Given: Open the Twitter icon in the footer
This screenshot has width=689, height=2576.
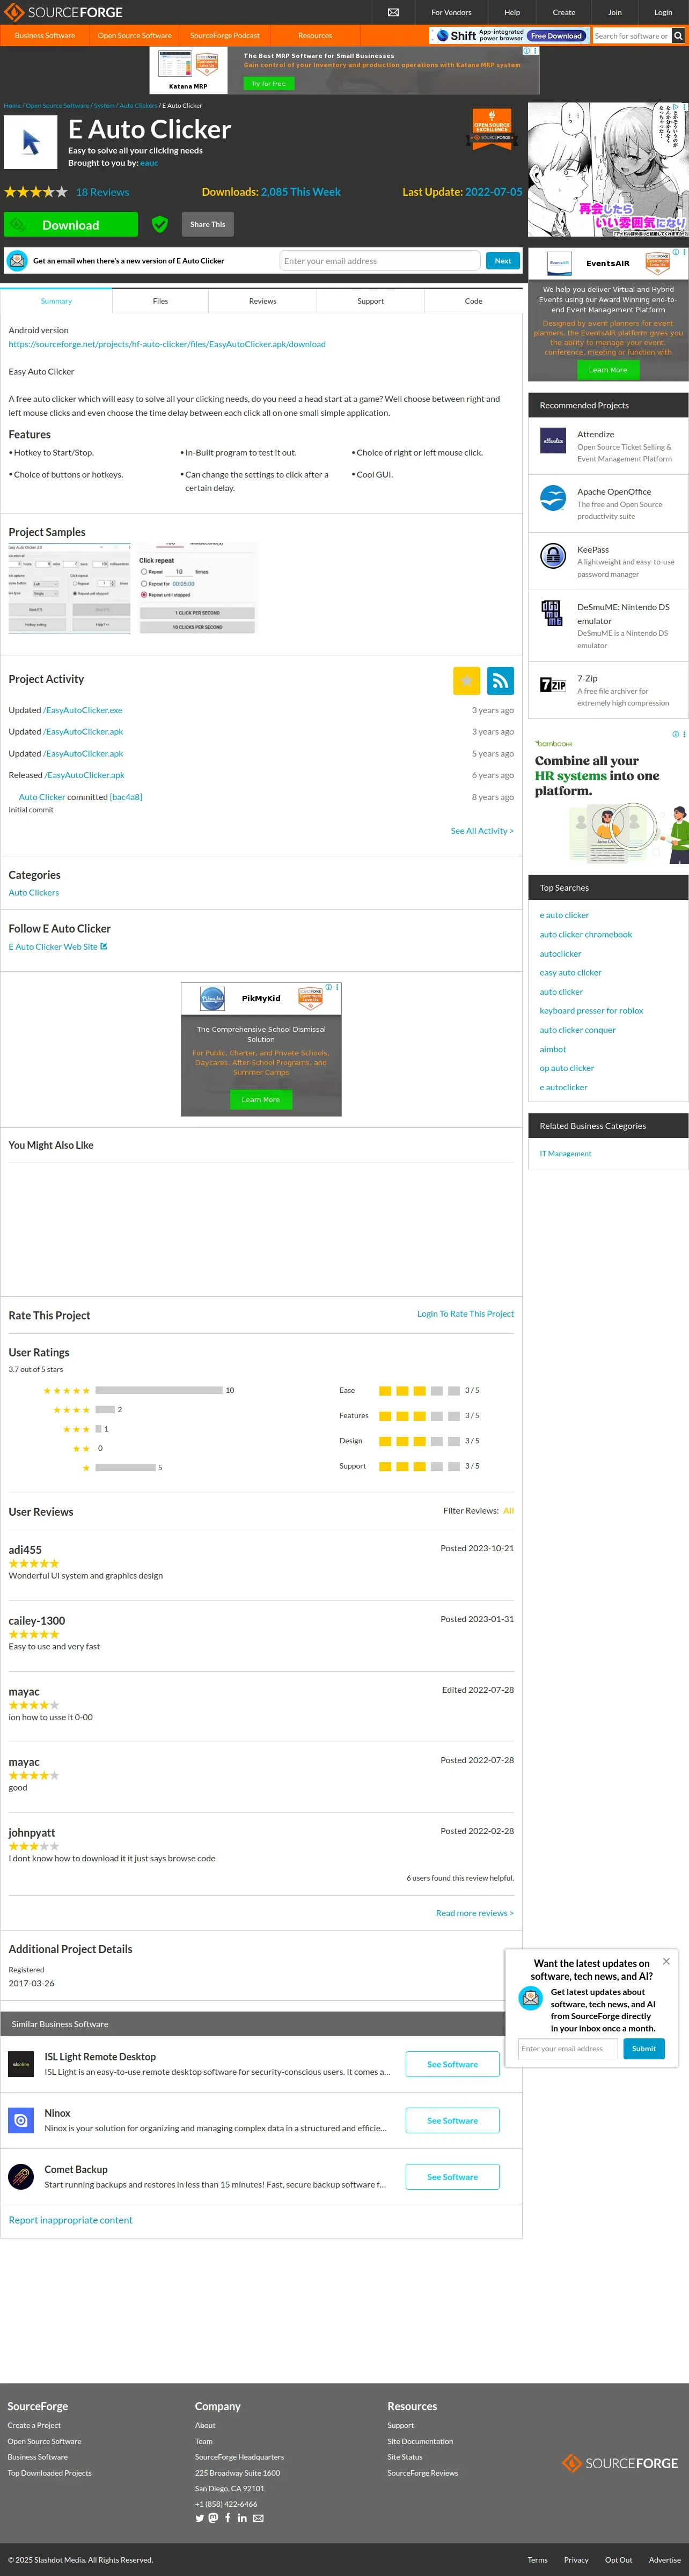Looking at the screenshot, I should click(x=199, y=2518).
